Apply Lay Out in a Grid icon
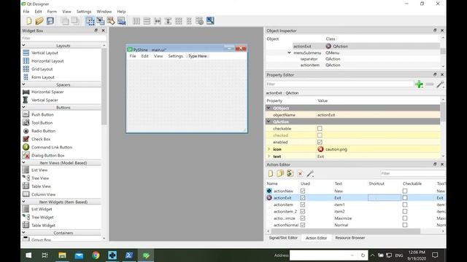 [179, 21]
